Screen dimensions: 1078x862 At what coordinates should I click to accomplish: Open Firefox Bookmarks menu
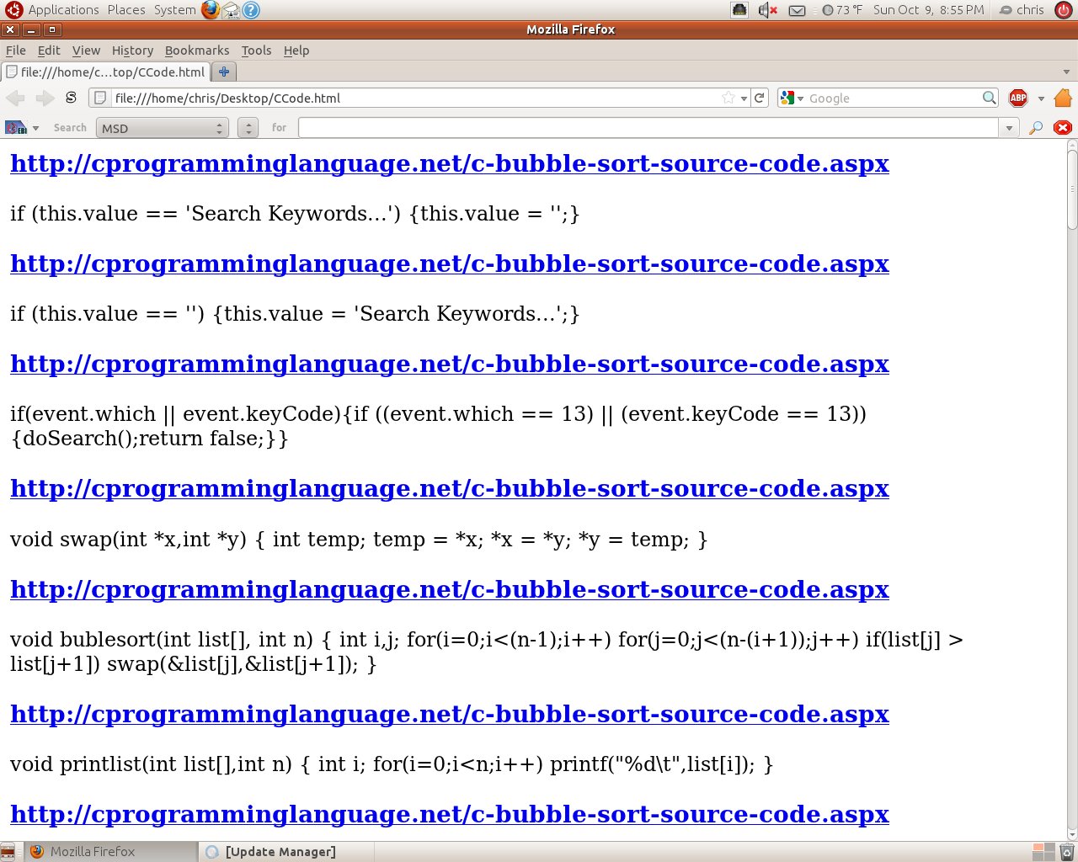click(197, 51)
